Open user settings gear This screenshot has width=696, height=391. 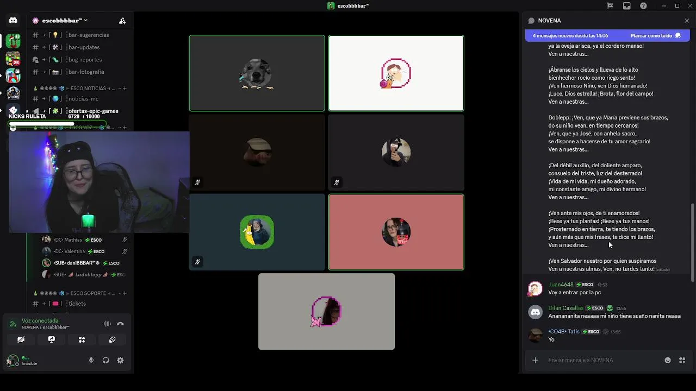tap(120, 361)
